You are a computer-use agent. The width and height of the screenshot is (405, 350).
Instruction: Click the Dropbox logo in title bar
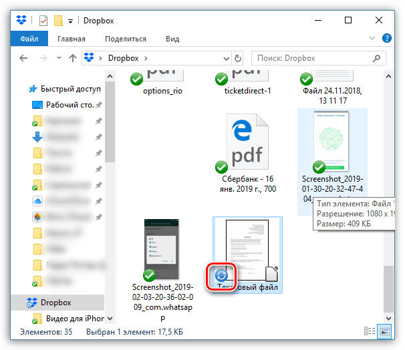[x=21, y=20]
